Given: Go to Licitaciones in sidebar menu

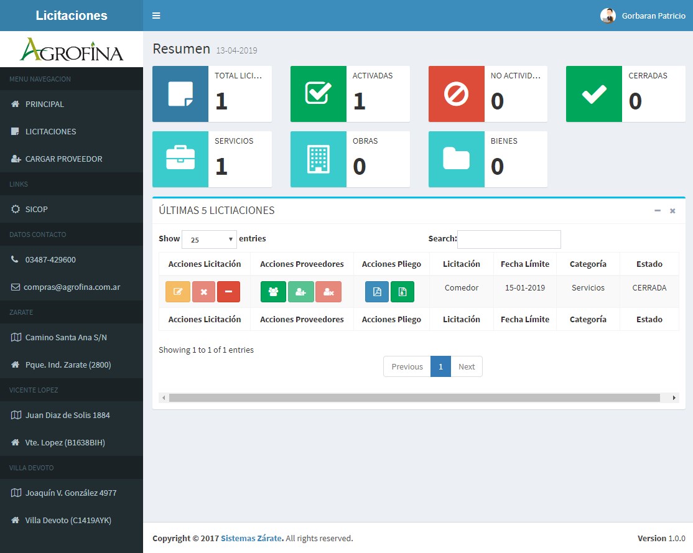Looking at the screenshot, I should [50, 131].
